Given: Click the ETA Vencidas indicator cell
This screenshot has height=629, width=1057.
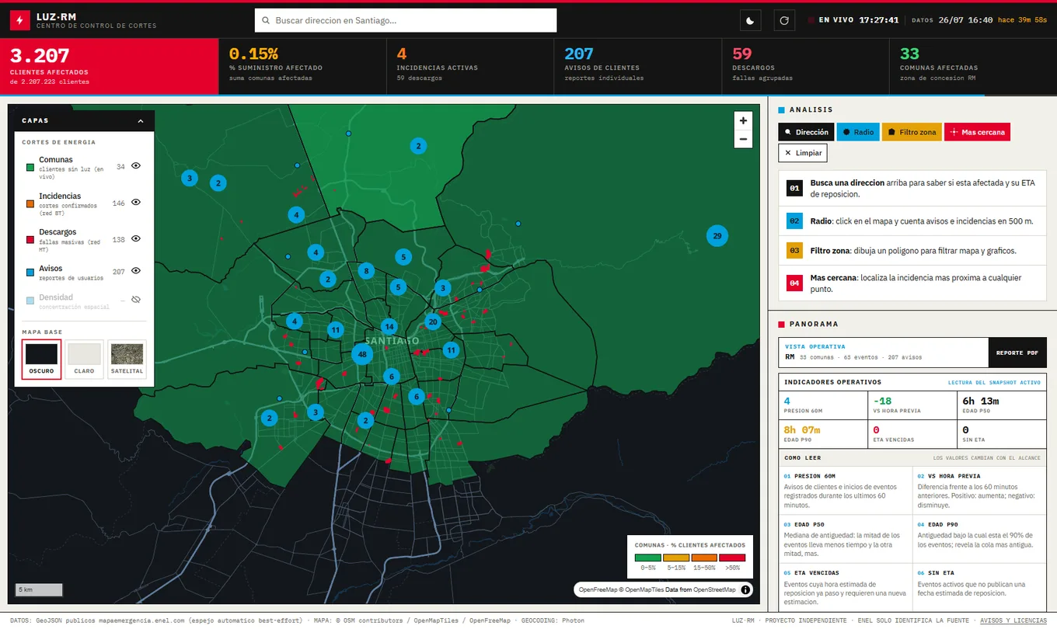Looking at the screenshot, I should (x=912, y=433).
